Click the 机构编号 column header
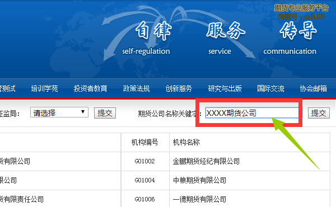Viewport: 336px width, 207px height. [145, 142]
